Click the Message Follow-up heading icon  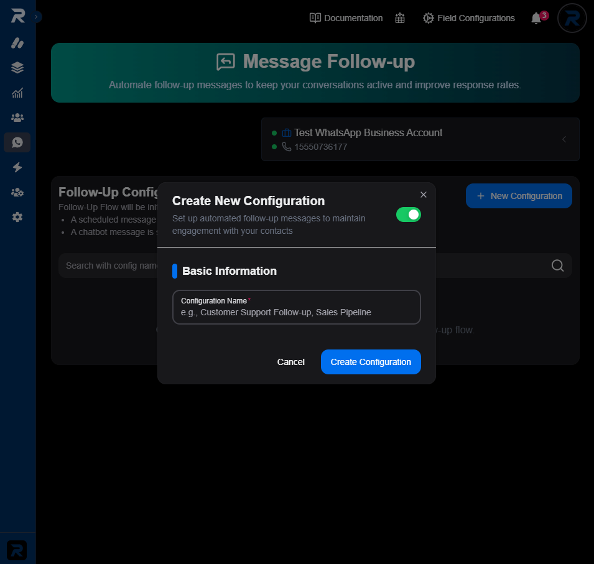coord(226,62)
